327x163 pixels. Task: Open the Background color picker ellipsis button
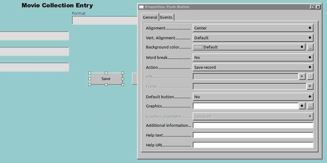(310, 47)
